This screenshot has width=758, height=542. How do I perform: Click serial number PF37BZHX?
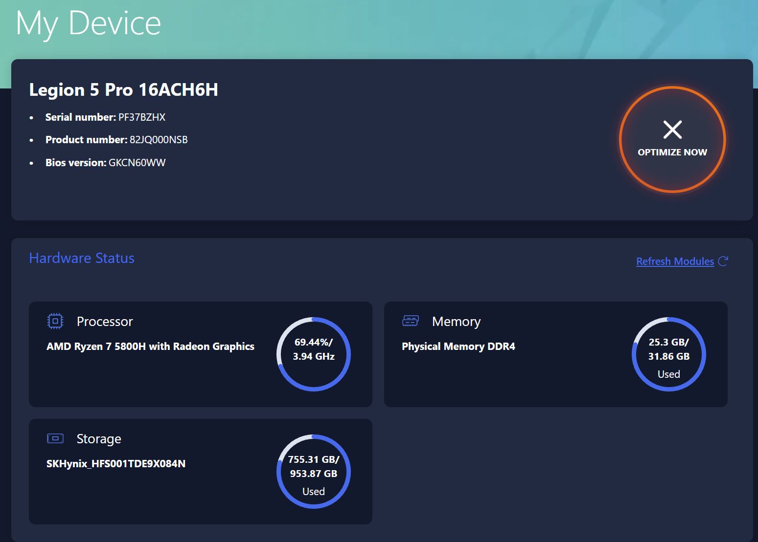142,117
